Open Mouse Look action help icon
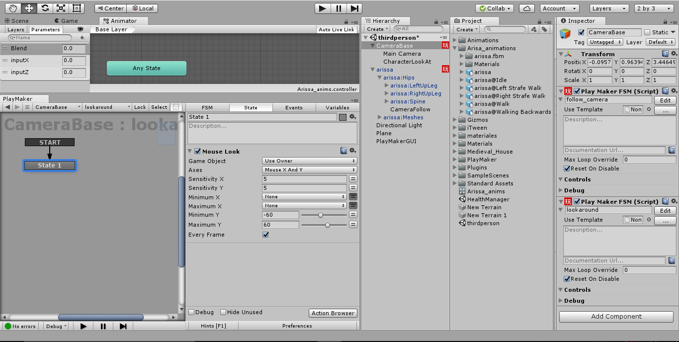 tap(343, 151)
